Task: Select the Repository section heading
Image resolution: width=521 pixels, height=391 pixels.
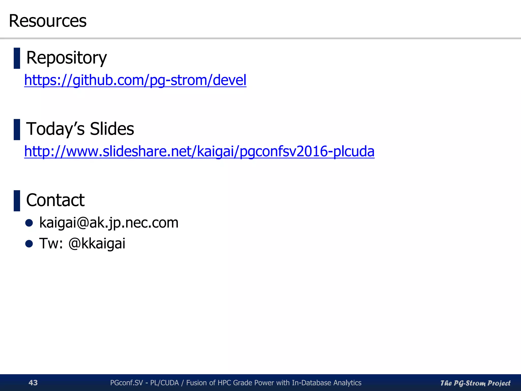Action: click(67, 58)
